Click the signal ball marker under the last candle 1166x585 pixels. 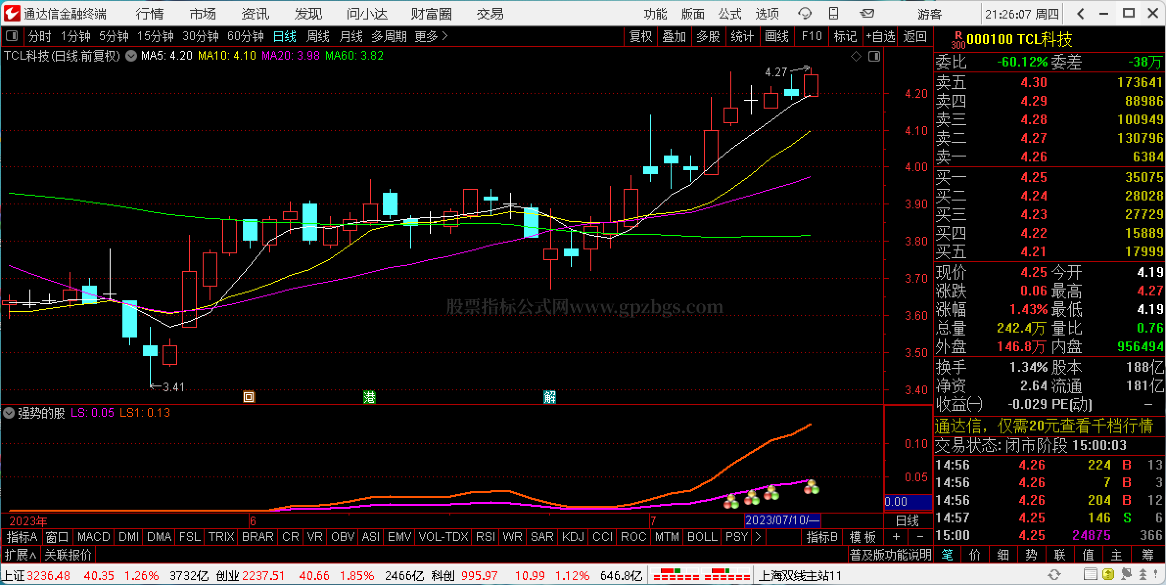click(x=812, y=487)
